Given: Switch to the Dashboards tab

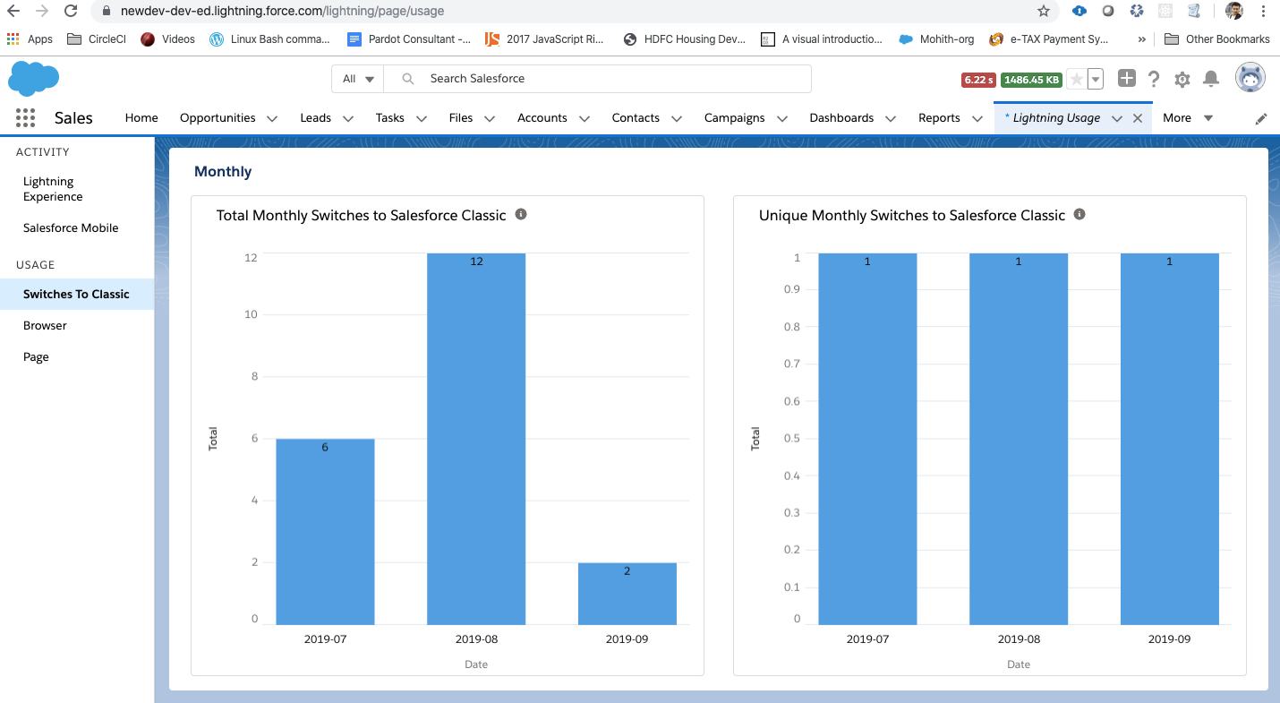Looking at the screenshot, I should point(841,117).
